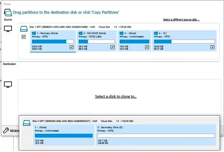Screen dimensions: 224x152
Task: Uncheck the NO NAME FAT32 partition checkbox
Action: point(113,47)
